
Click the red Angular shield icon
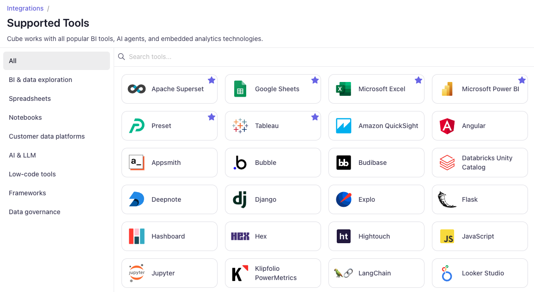447,126
